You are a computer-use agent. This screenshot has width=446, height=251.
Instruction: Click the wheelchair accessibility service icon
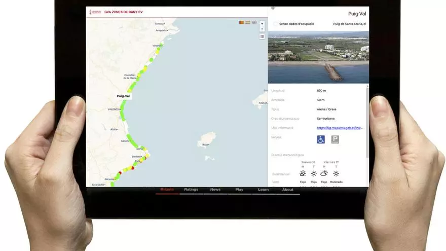(321, 139)
